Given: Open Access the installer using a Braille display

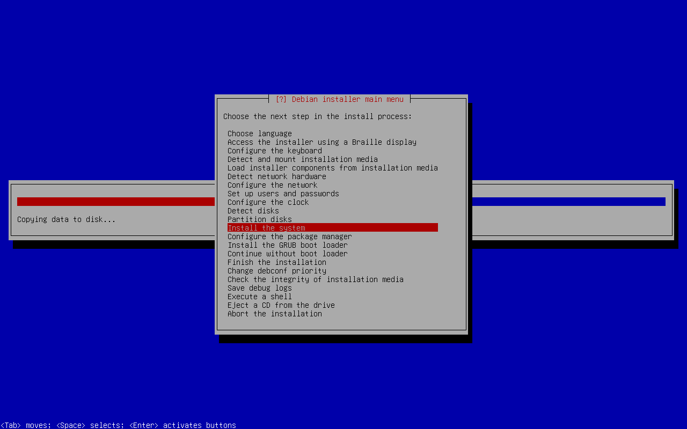Looking at the screenshot, I should [321, 142].
